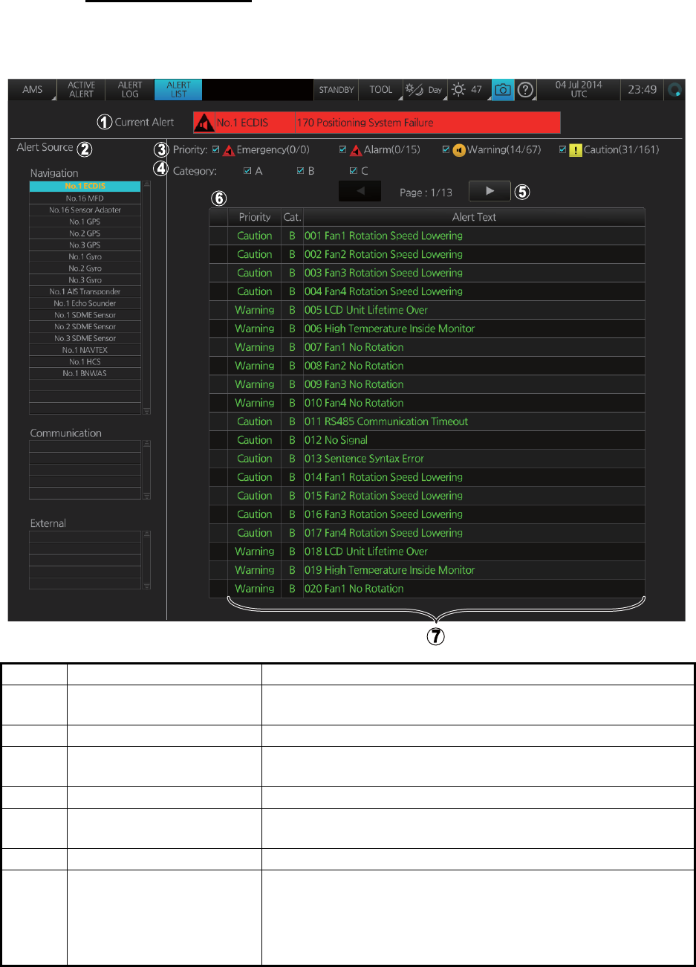Screen dimensions: 696x967
Task: Select row 010 Fan4 No Rotation
Action: point(427,403)
